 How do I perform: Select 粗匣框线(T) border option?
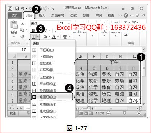tap(52, 97)
